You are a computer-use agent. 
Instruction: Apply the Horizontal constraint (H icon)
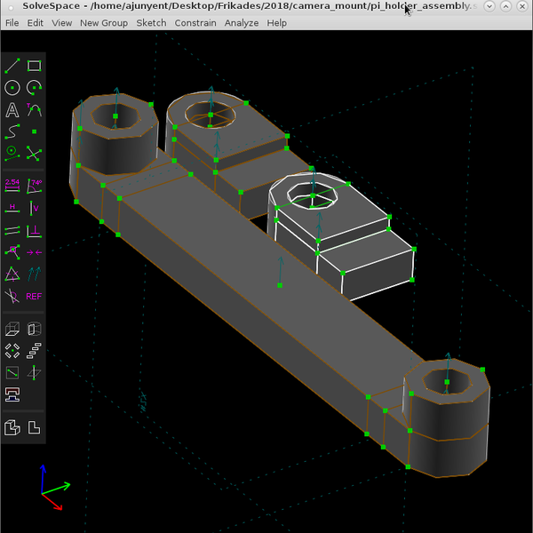tap(12, 208)
